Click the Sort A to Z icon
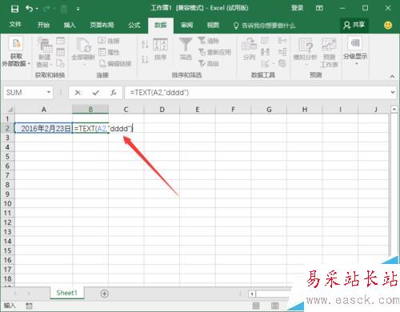 pyautogui.click(x=145, y=45)
